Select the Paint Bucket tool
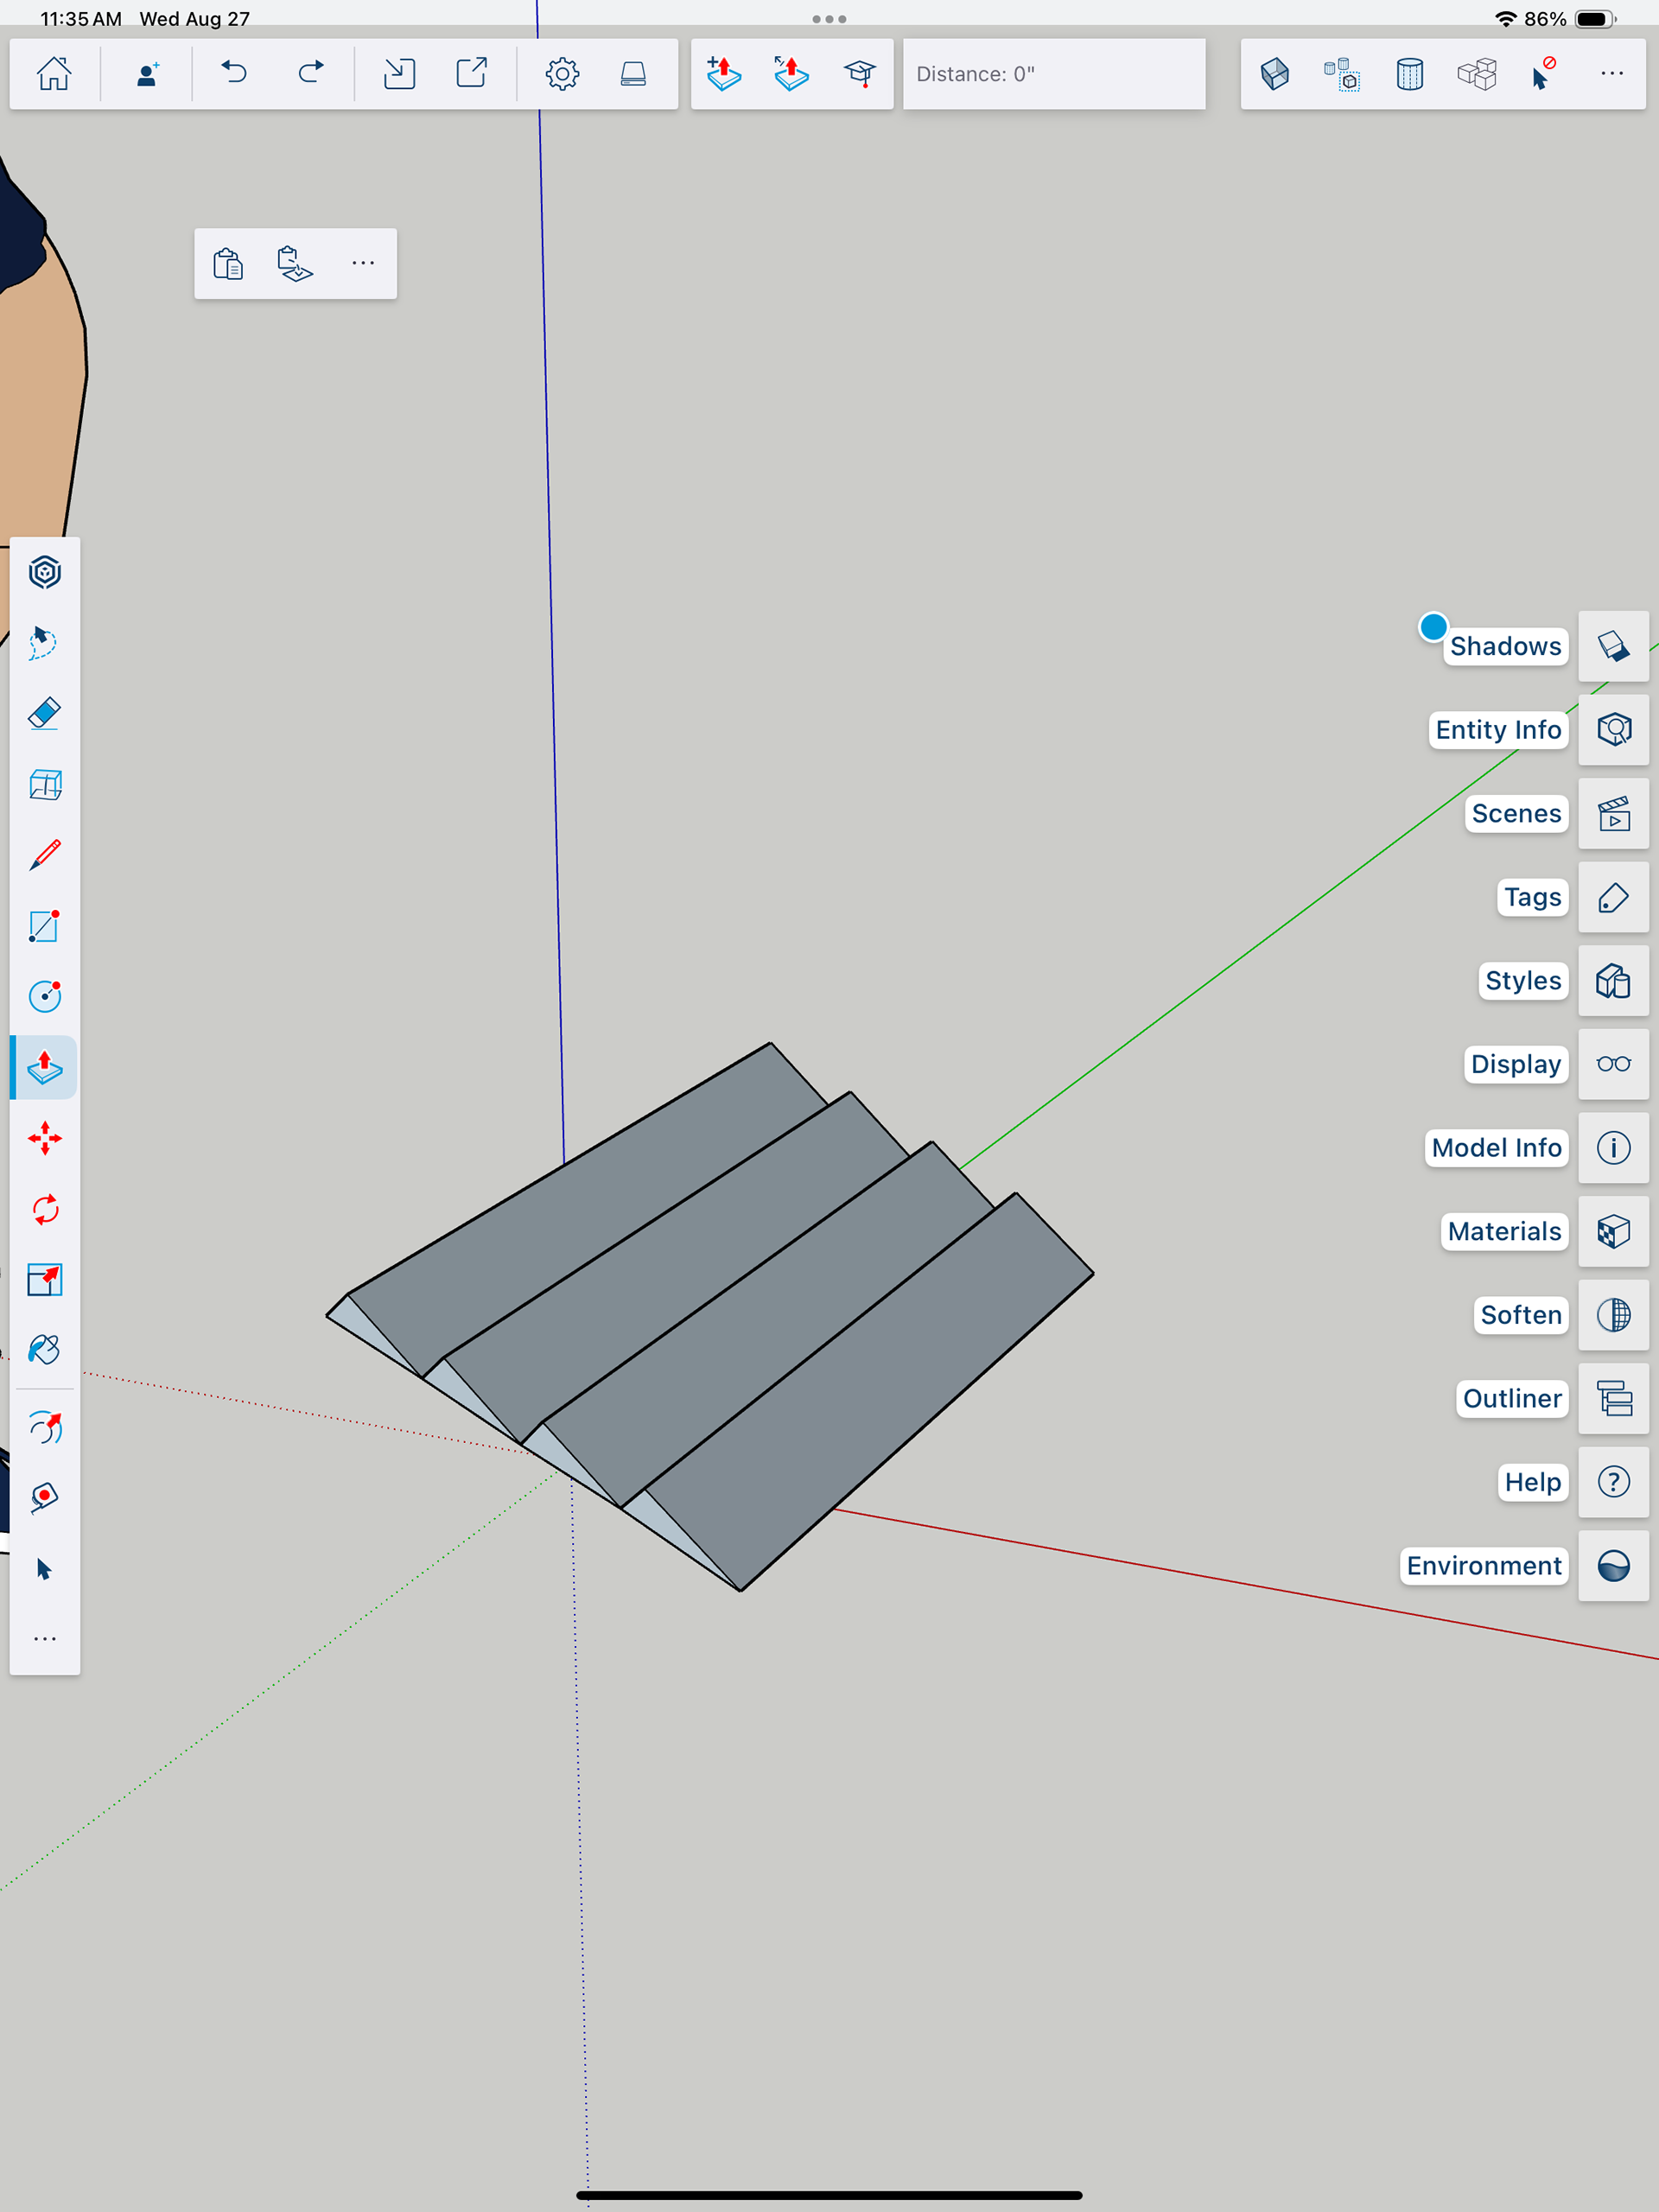This screenshot has height=2212, width=1659. [x=45, y=1350]
